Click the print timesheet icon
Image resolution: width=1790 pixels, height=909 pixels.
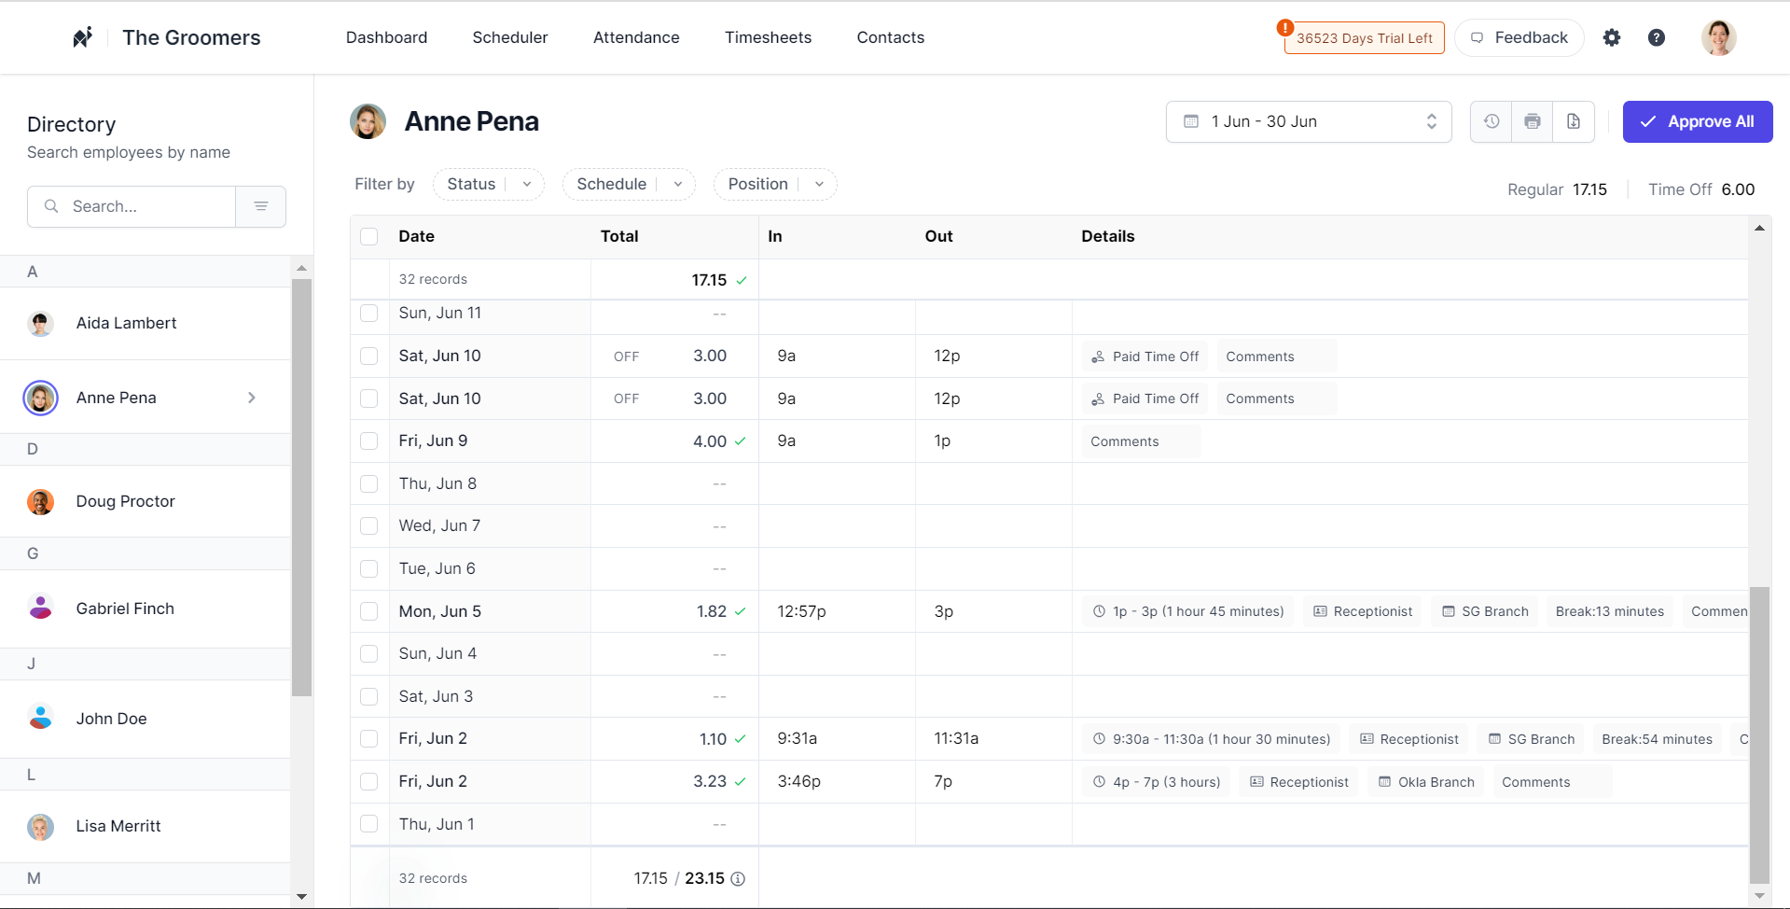click(x=1533, y=121)
